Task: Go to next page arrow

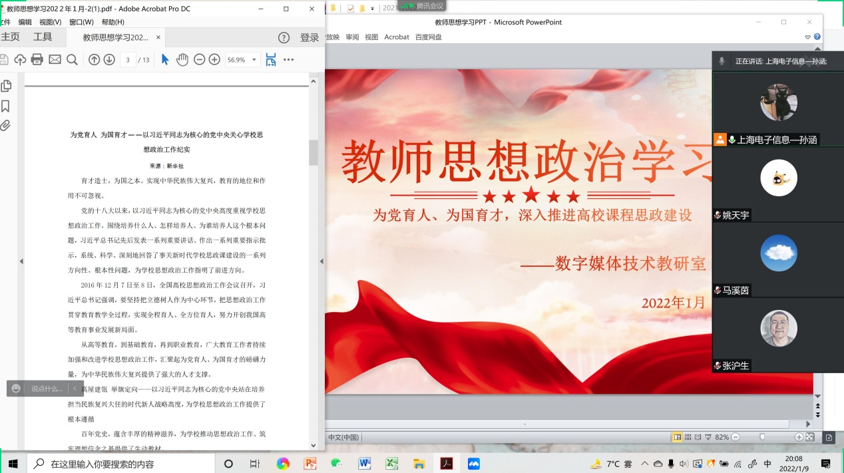Action: [x=109, y=60]
